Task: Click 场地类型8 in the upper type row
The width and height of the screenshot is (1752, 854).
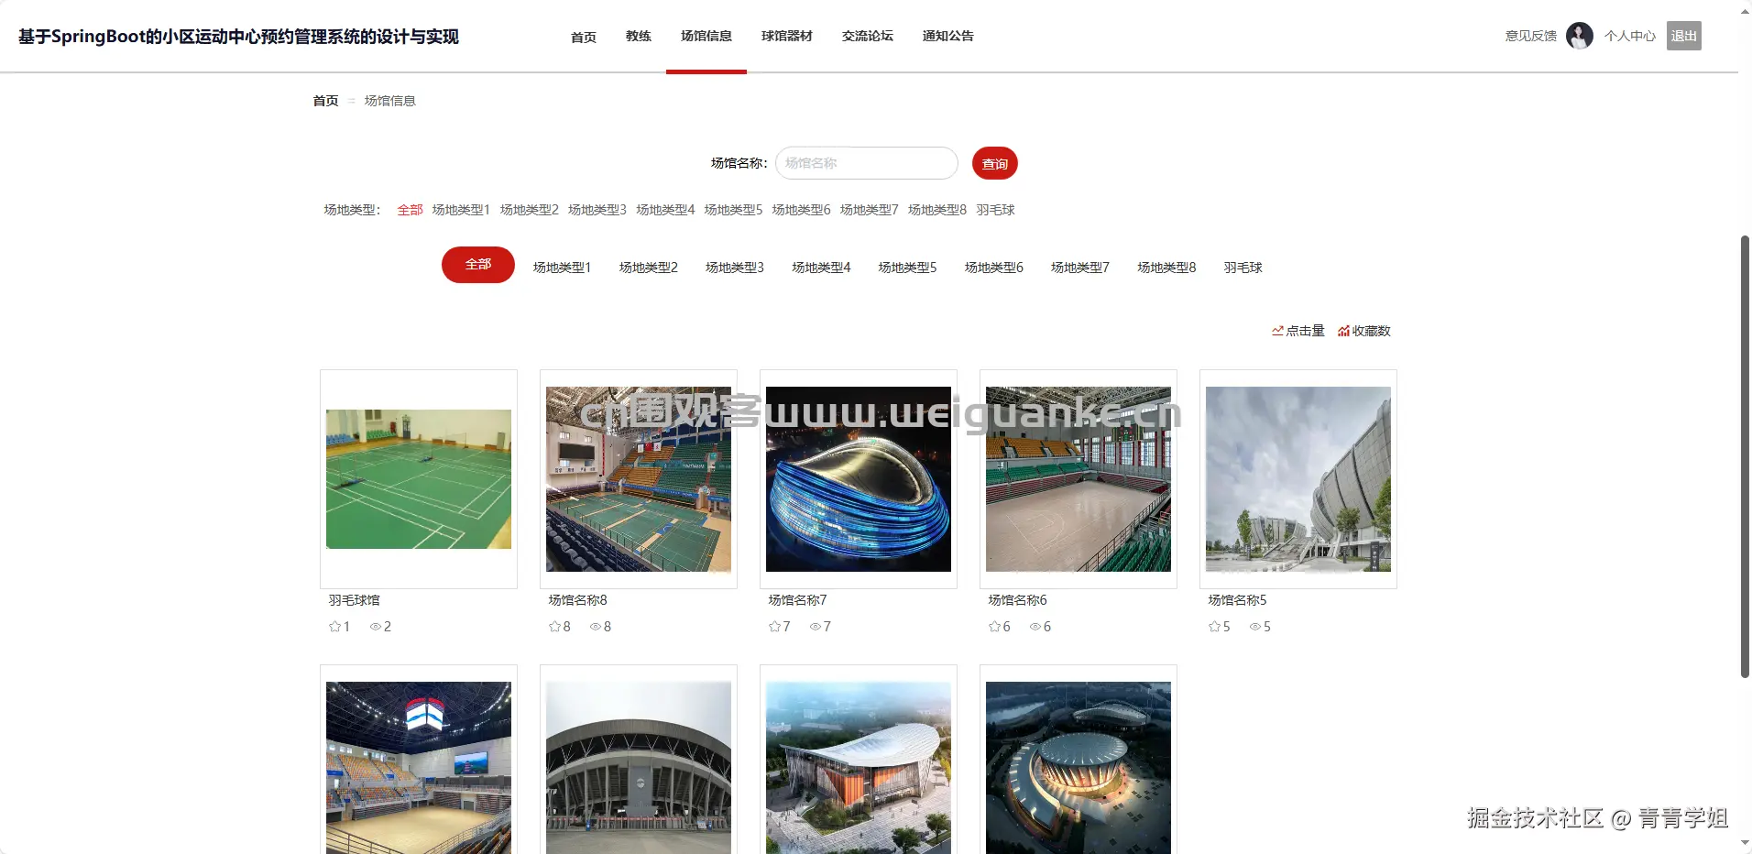Action: pyautogui.click(x=937, y=210)
